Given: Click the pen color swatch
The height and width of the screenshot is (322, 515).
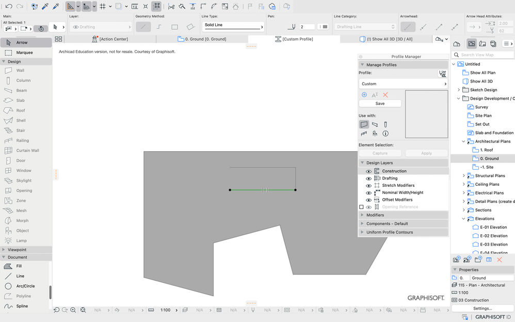Looking at the screenshot, I should [324, 27].
